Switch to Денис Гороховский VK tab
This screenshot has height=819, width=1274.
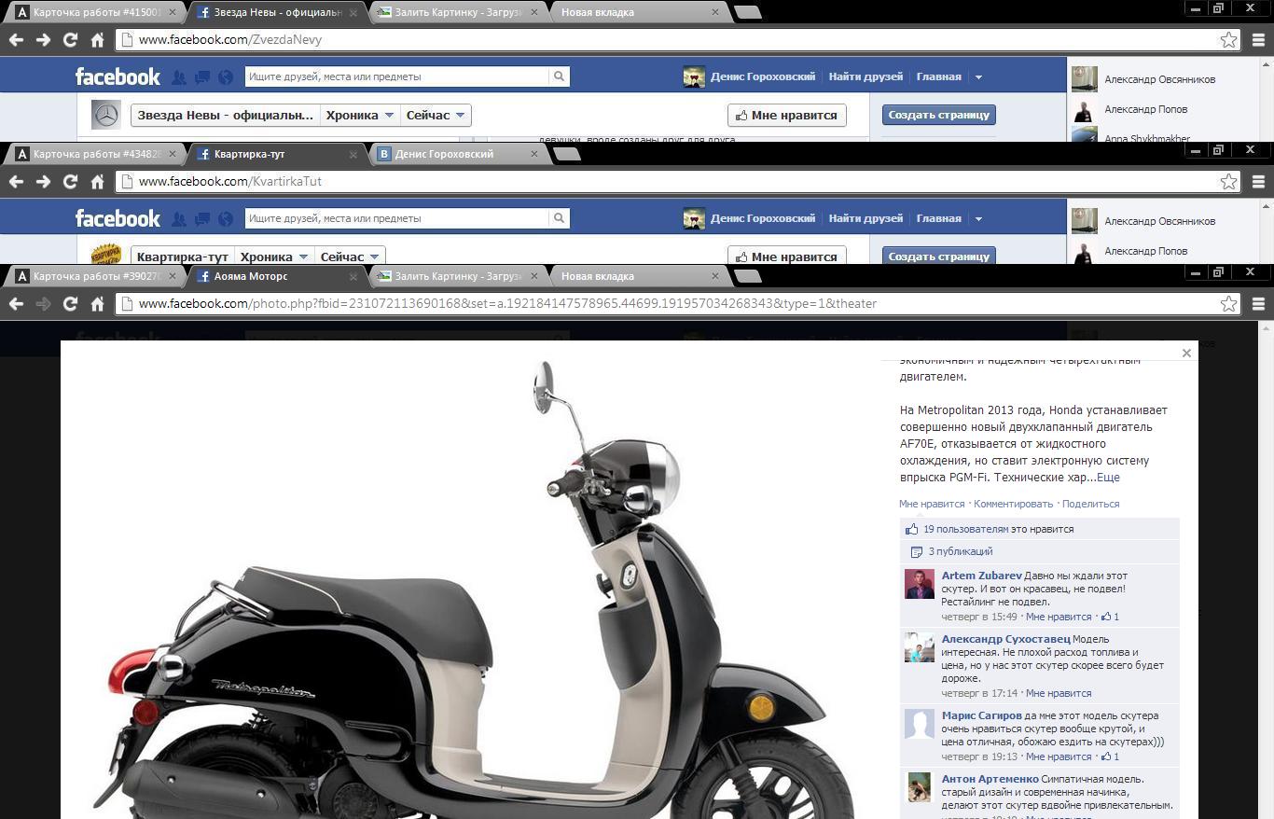457,154
